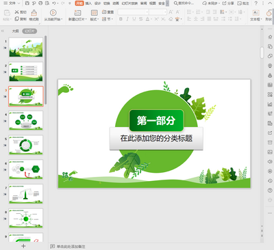Expand the 节 section dropdown
274x250 pixels.
pyautogui.click(x=112, y=19)
